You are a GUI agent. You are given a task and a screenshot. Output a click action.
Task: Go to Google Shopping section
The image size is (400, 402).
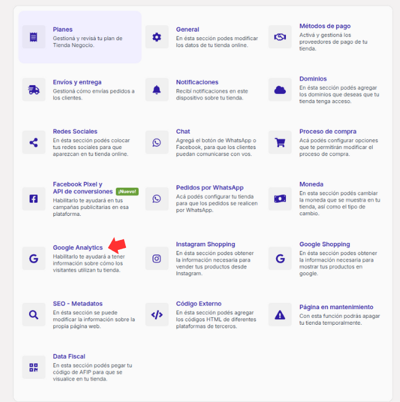tap(325, 244)
